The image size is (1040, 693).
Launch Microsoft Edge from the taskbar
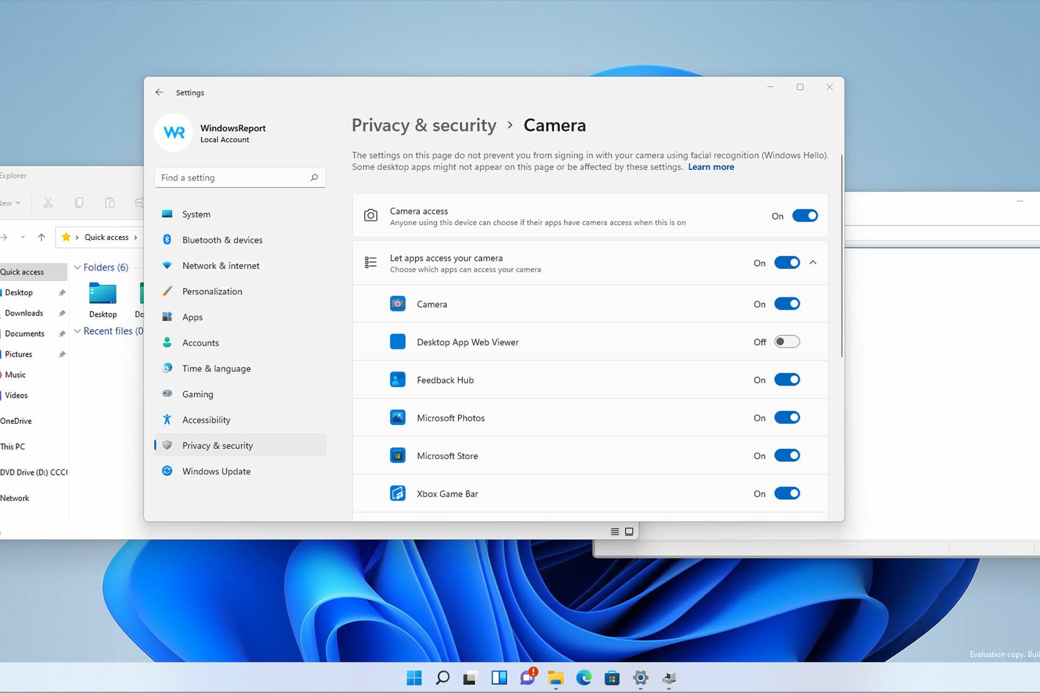click(x=584, y=678)
